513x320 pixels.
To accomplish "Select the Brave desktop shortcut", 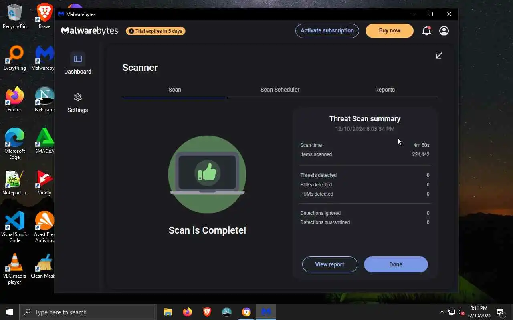I will point(44,16).
